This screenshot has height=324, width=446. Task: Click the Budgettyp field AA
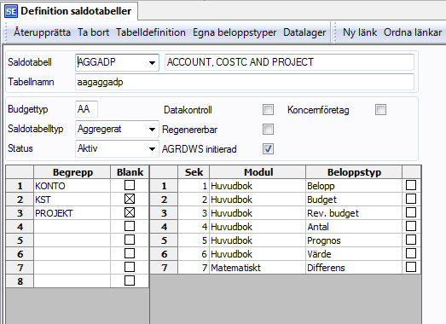pos(86,109)
